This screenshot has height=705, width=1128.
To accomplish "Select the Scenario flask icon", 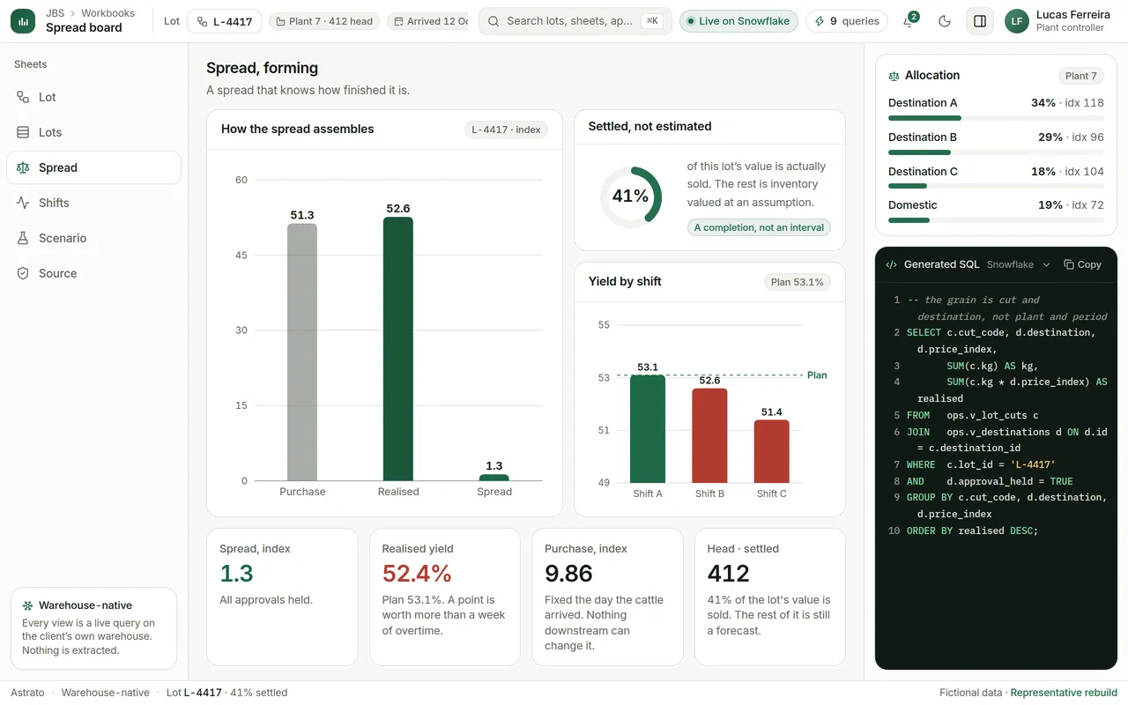I will [x=23, y=238].
